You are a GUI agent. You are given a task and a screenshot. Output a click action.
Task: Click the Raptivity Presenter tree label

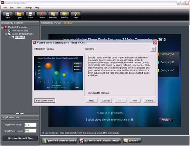[18, 27]
